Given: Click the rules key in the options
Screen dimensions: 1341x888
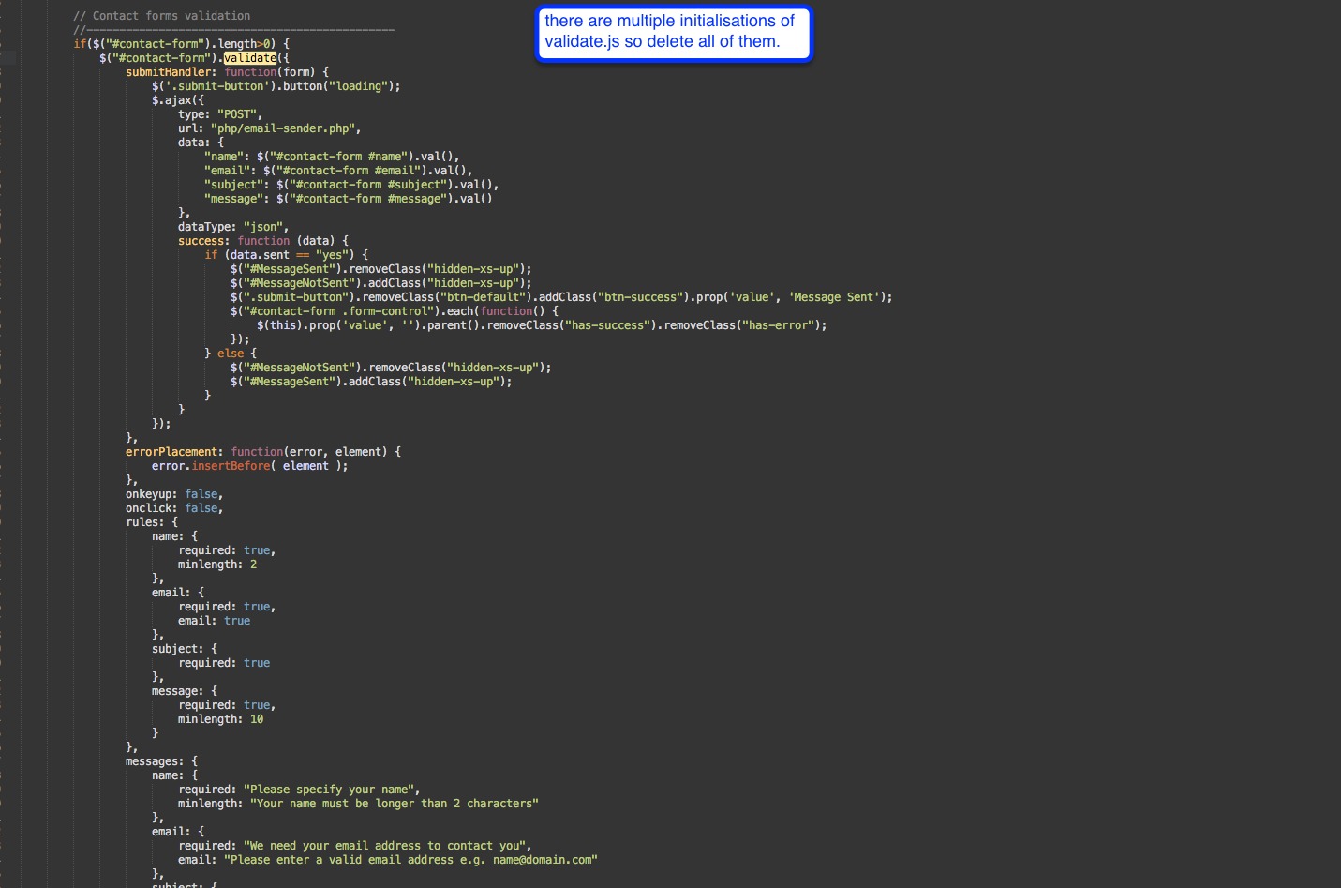Looking at the screenshot, I should tap(144, 522).
